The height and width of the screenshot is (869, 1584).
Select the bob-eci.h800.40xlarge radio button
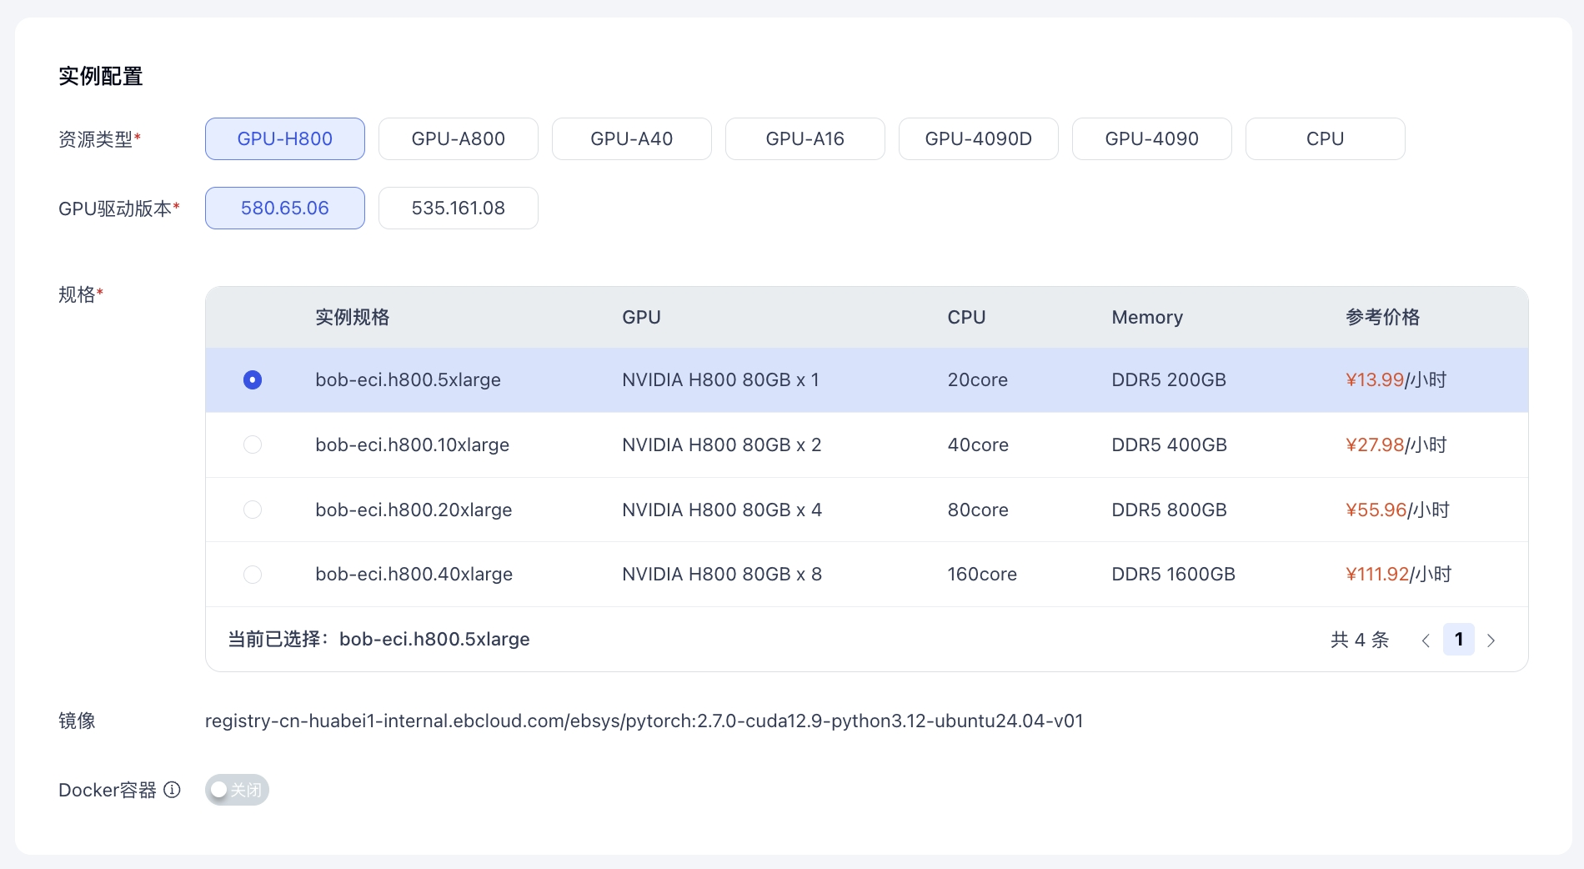pyautogui.click(x=253, y=575)
